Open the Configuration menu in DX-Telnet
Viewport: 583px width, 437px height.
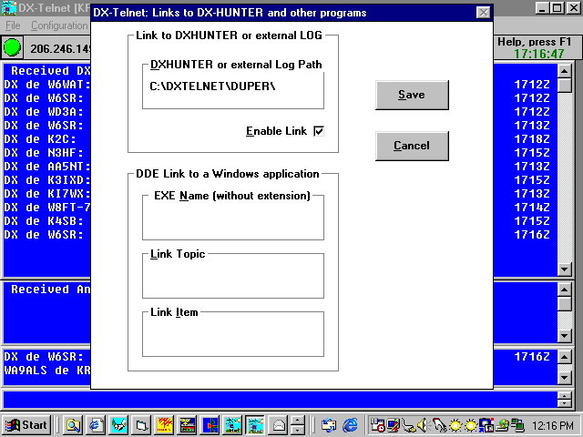pyautogui.click(x=58, y=25)
